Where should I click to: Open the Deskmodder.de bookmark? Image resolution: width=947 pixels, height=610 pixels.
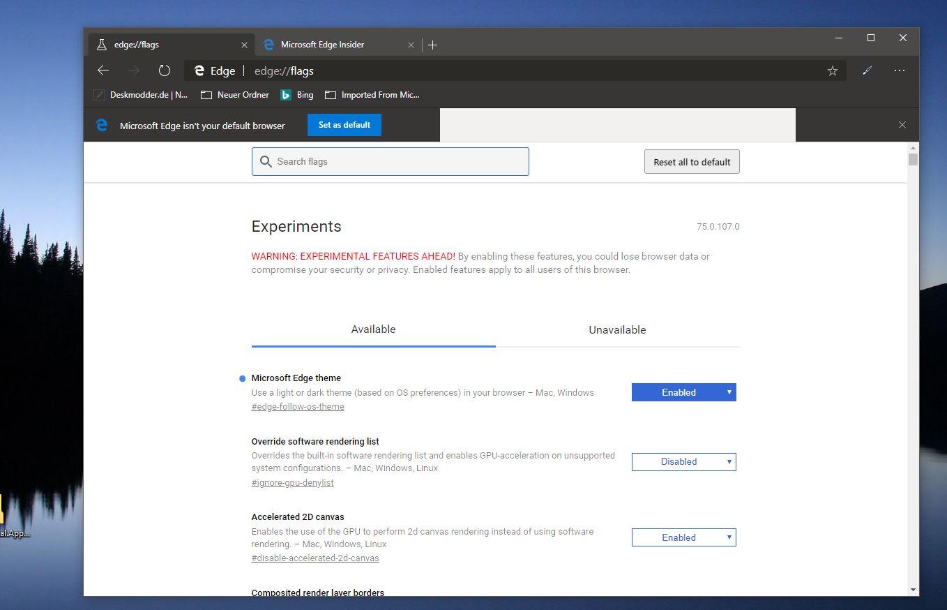141,95
